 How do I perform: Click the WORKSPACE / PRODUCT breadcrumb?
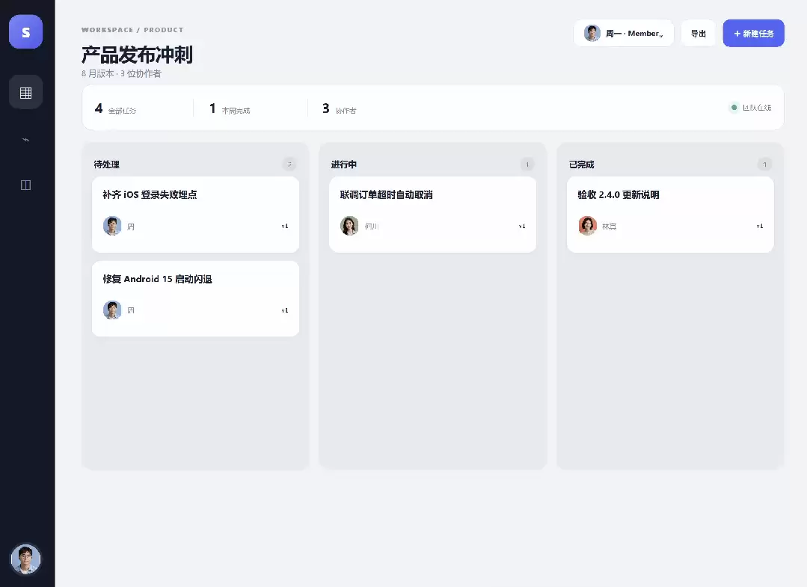tap(132, 30)
